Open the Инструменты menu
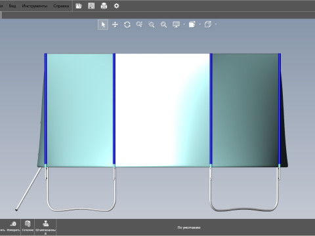The width and height of the screenshot is (315, 236). pyautogui.click(x=35, y=6)
